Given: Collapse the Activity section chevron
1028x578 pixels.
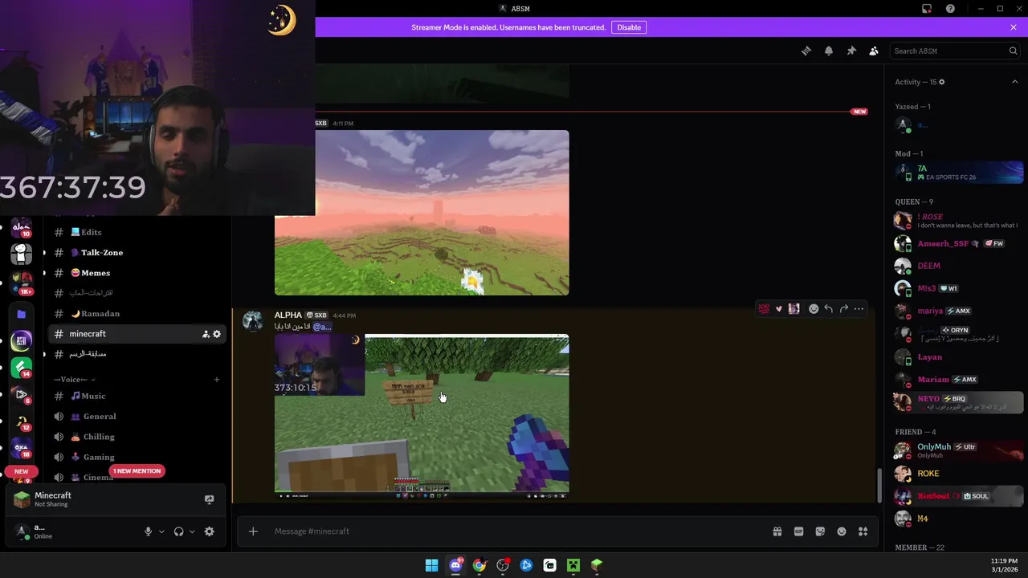Looking at the screenshot, I should pyautogui.click(x=1014, y=82).
